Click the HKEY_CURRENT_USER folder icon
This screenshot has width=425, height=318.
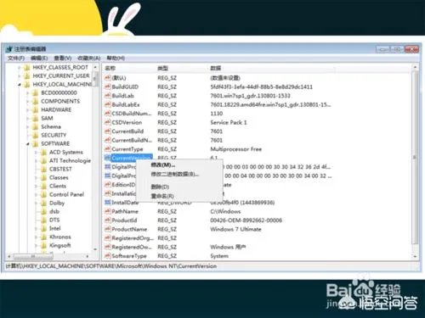pyautogui.click(x=27, y=76)
